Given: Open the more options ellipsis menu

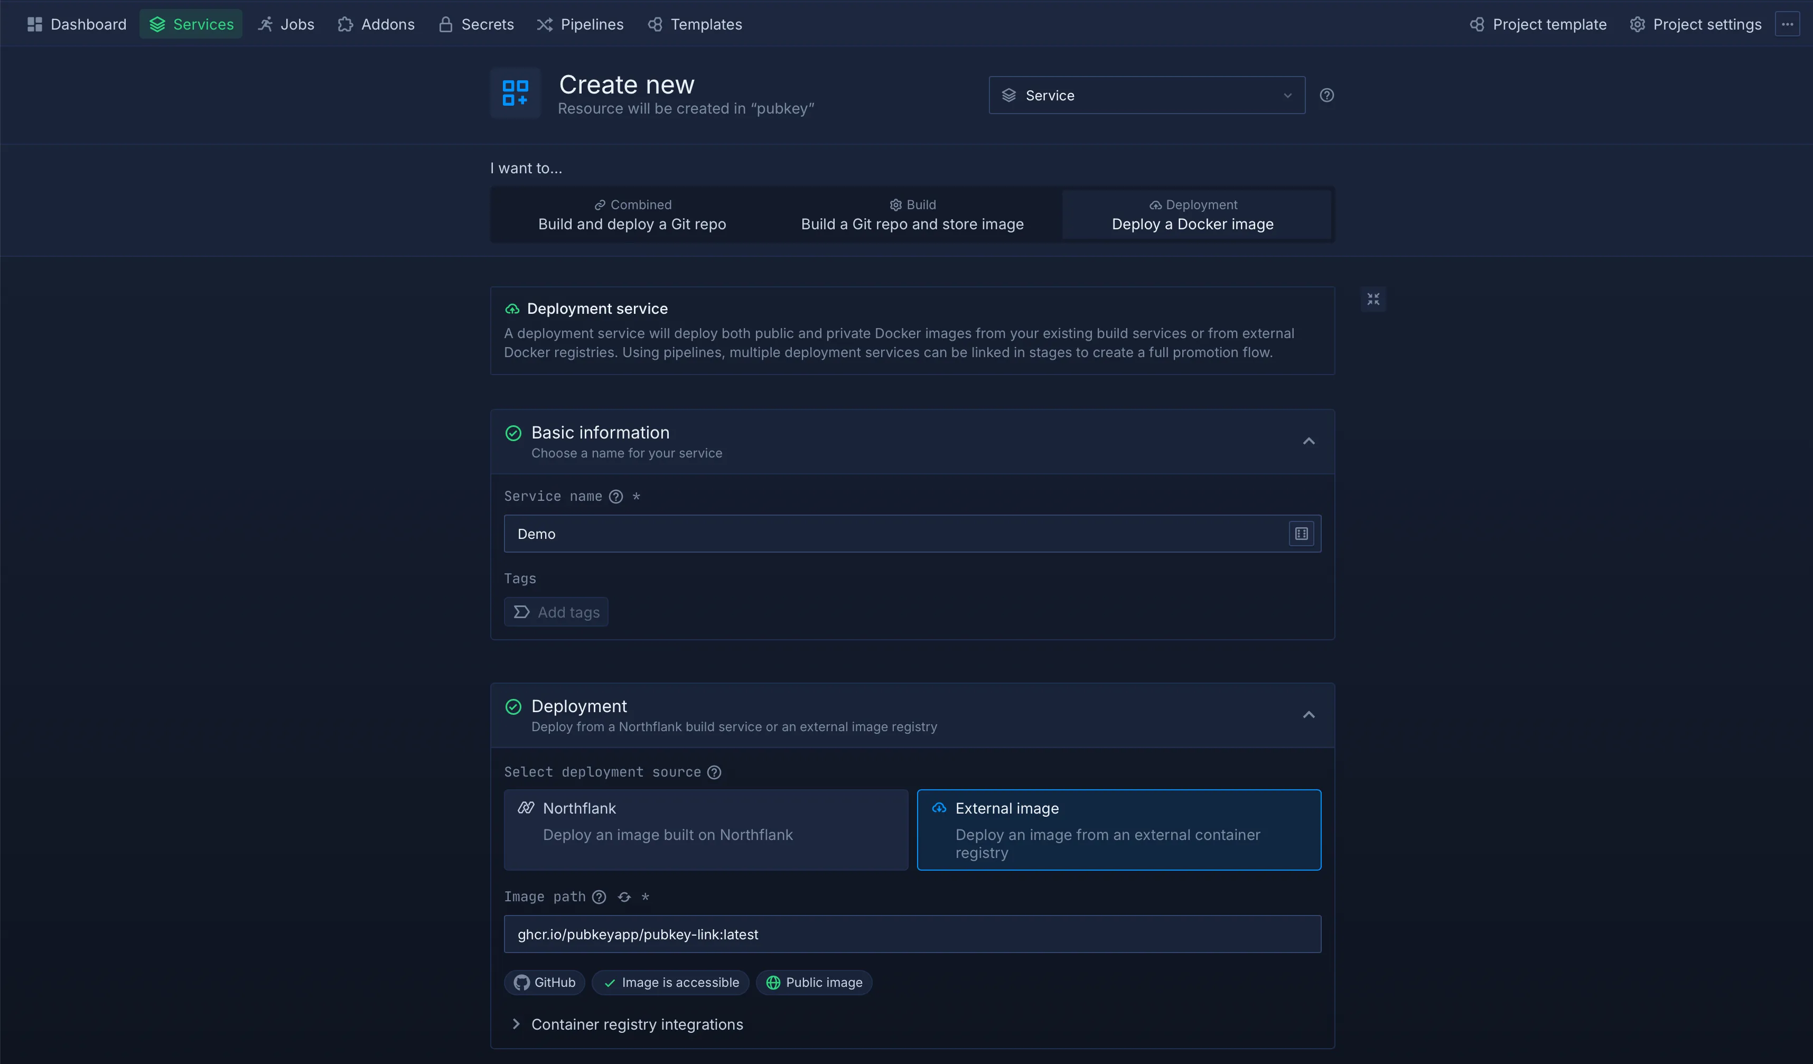Looking at the screenshot, I should 1787,24.
